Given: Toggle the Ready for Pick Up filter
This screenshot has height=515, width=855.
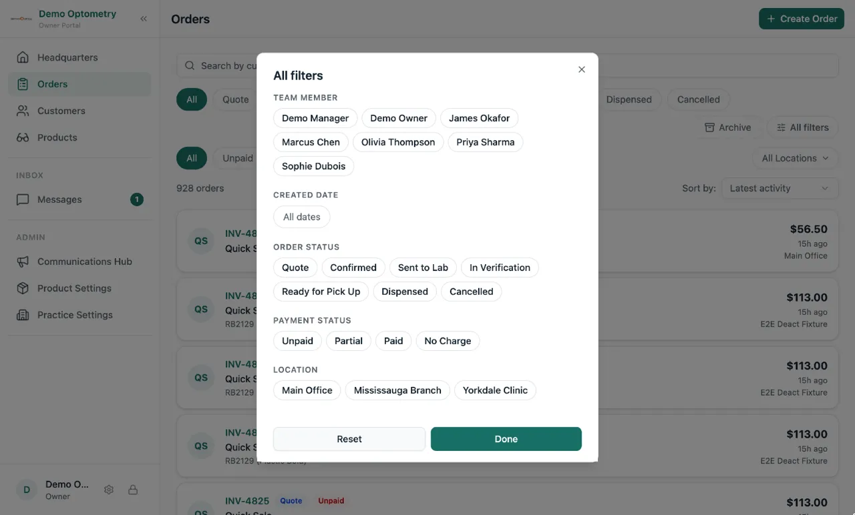Looking at the screenshot, I should coord(321,292).
